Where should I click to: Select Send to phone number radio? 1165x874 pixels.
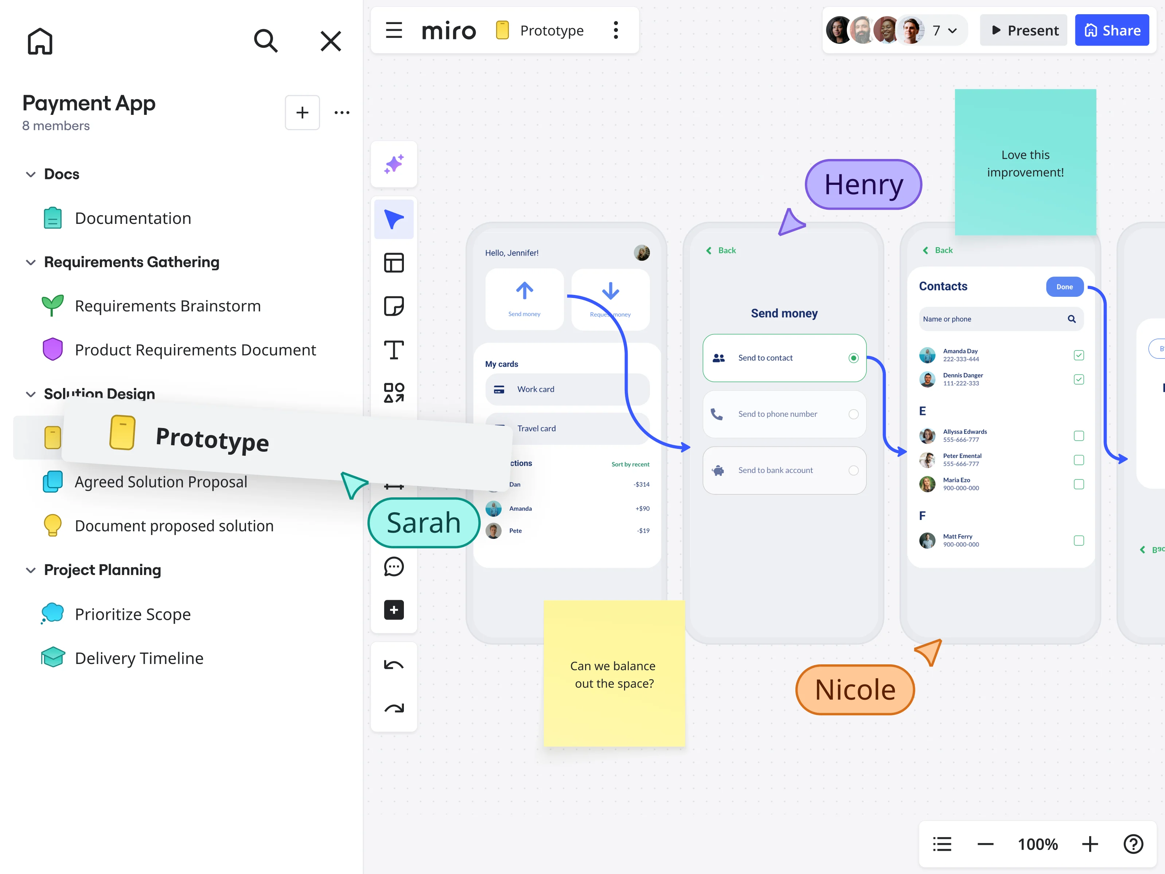tap(853, 414)
